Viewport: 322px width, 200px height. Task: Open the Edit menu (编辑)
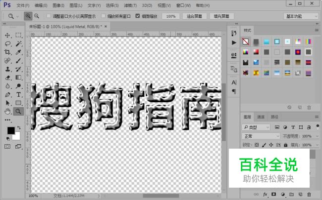pos(41,5)
